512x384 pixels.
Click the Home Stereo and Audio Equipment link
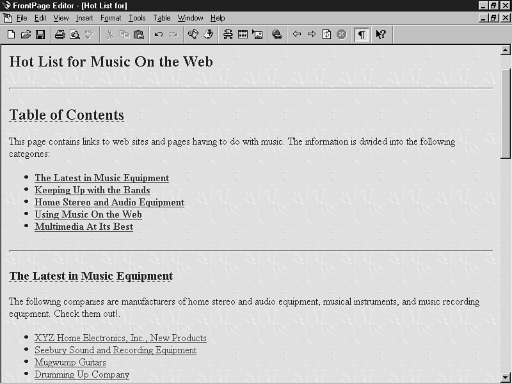tap(109, 202)
